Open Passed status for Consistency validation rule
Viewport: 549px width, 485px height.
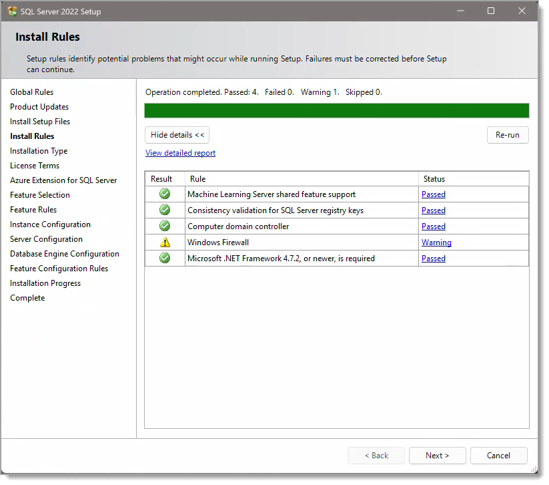tap(434, 210)
